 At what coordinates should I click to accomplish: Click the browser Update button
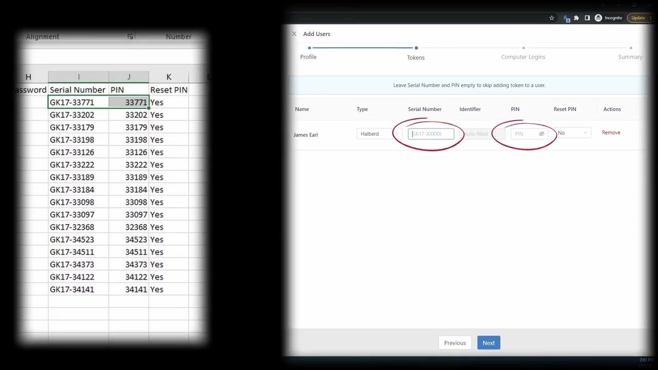tap(638, 18)
